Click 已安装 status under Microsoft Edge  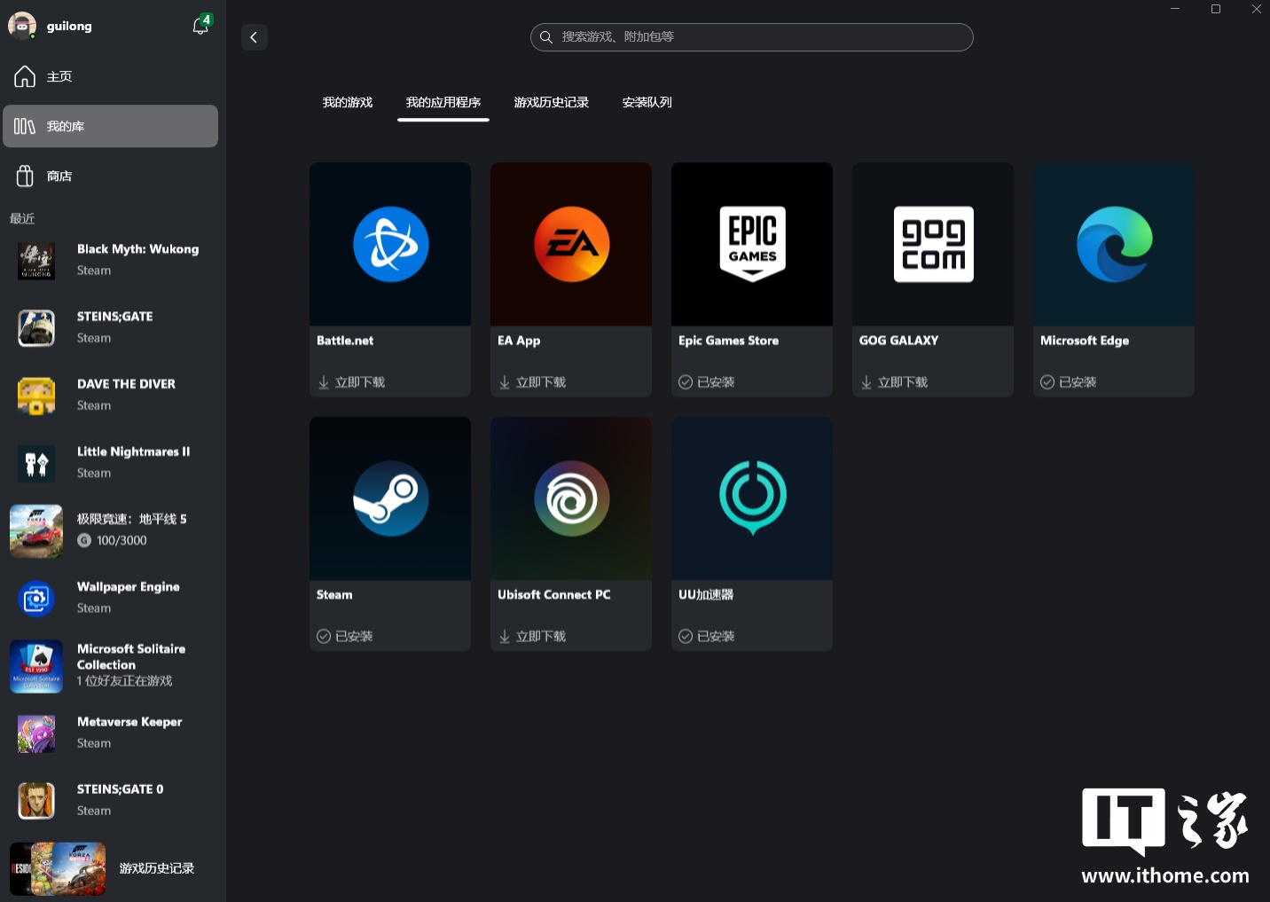(1069, 382)
